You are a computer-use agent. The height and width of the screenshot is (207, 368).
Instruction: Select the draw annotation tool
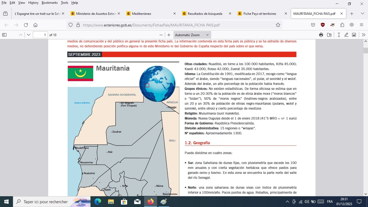[x=346, y=35]
